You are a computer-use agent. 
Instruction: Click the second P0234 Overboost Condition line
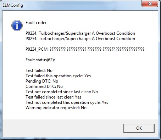(80, 39)
